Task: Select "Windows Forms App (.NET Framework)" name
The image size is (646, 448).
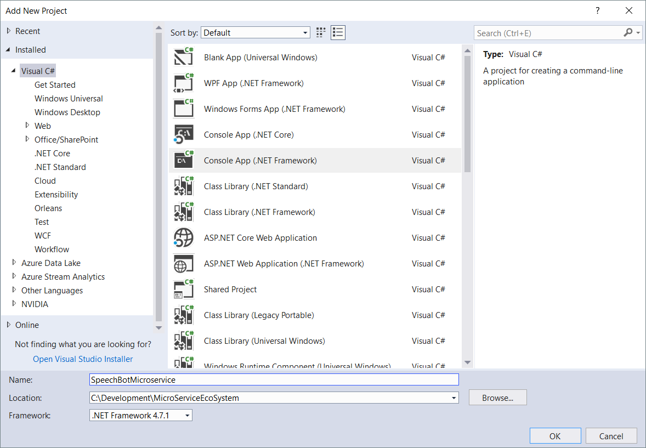Action: [x=274, y=109]
